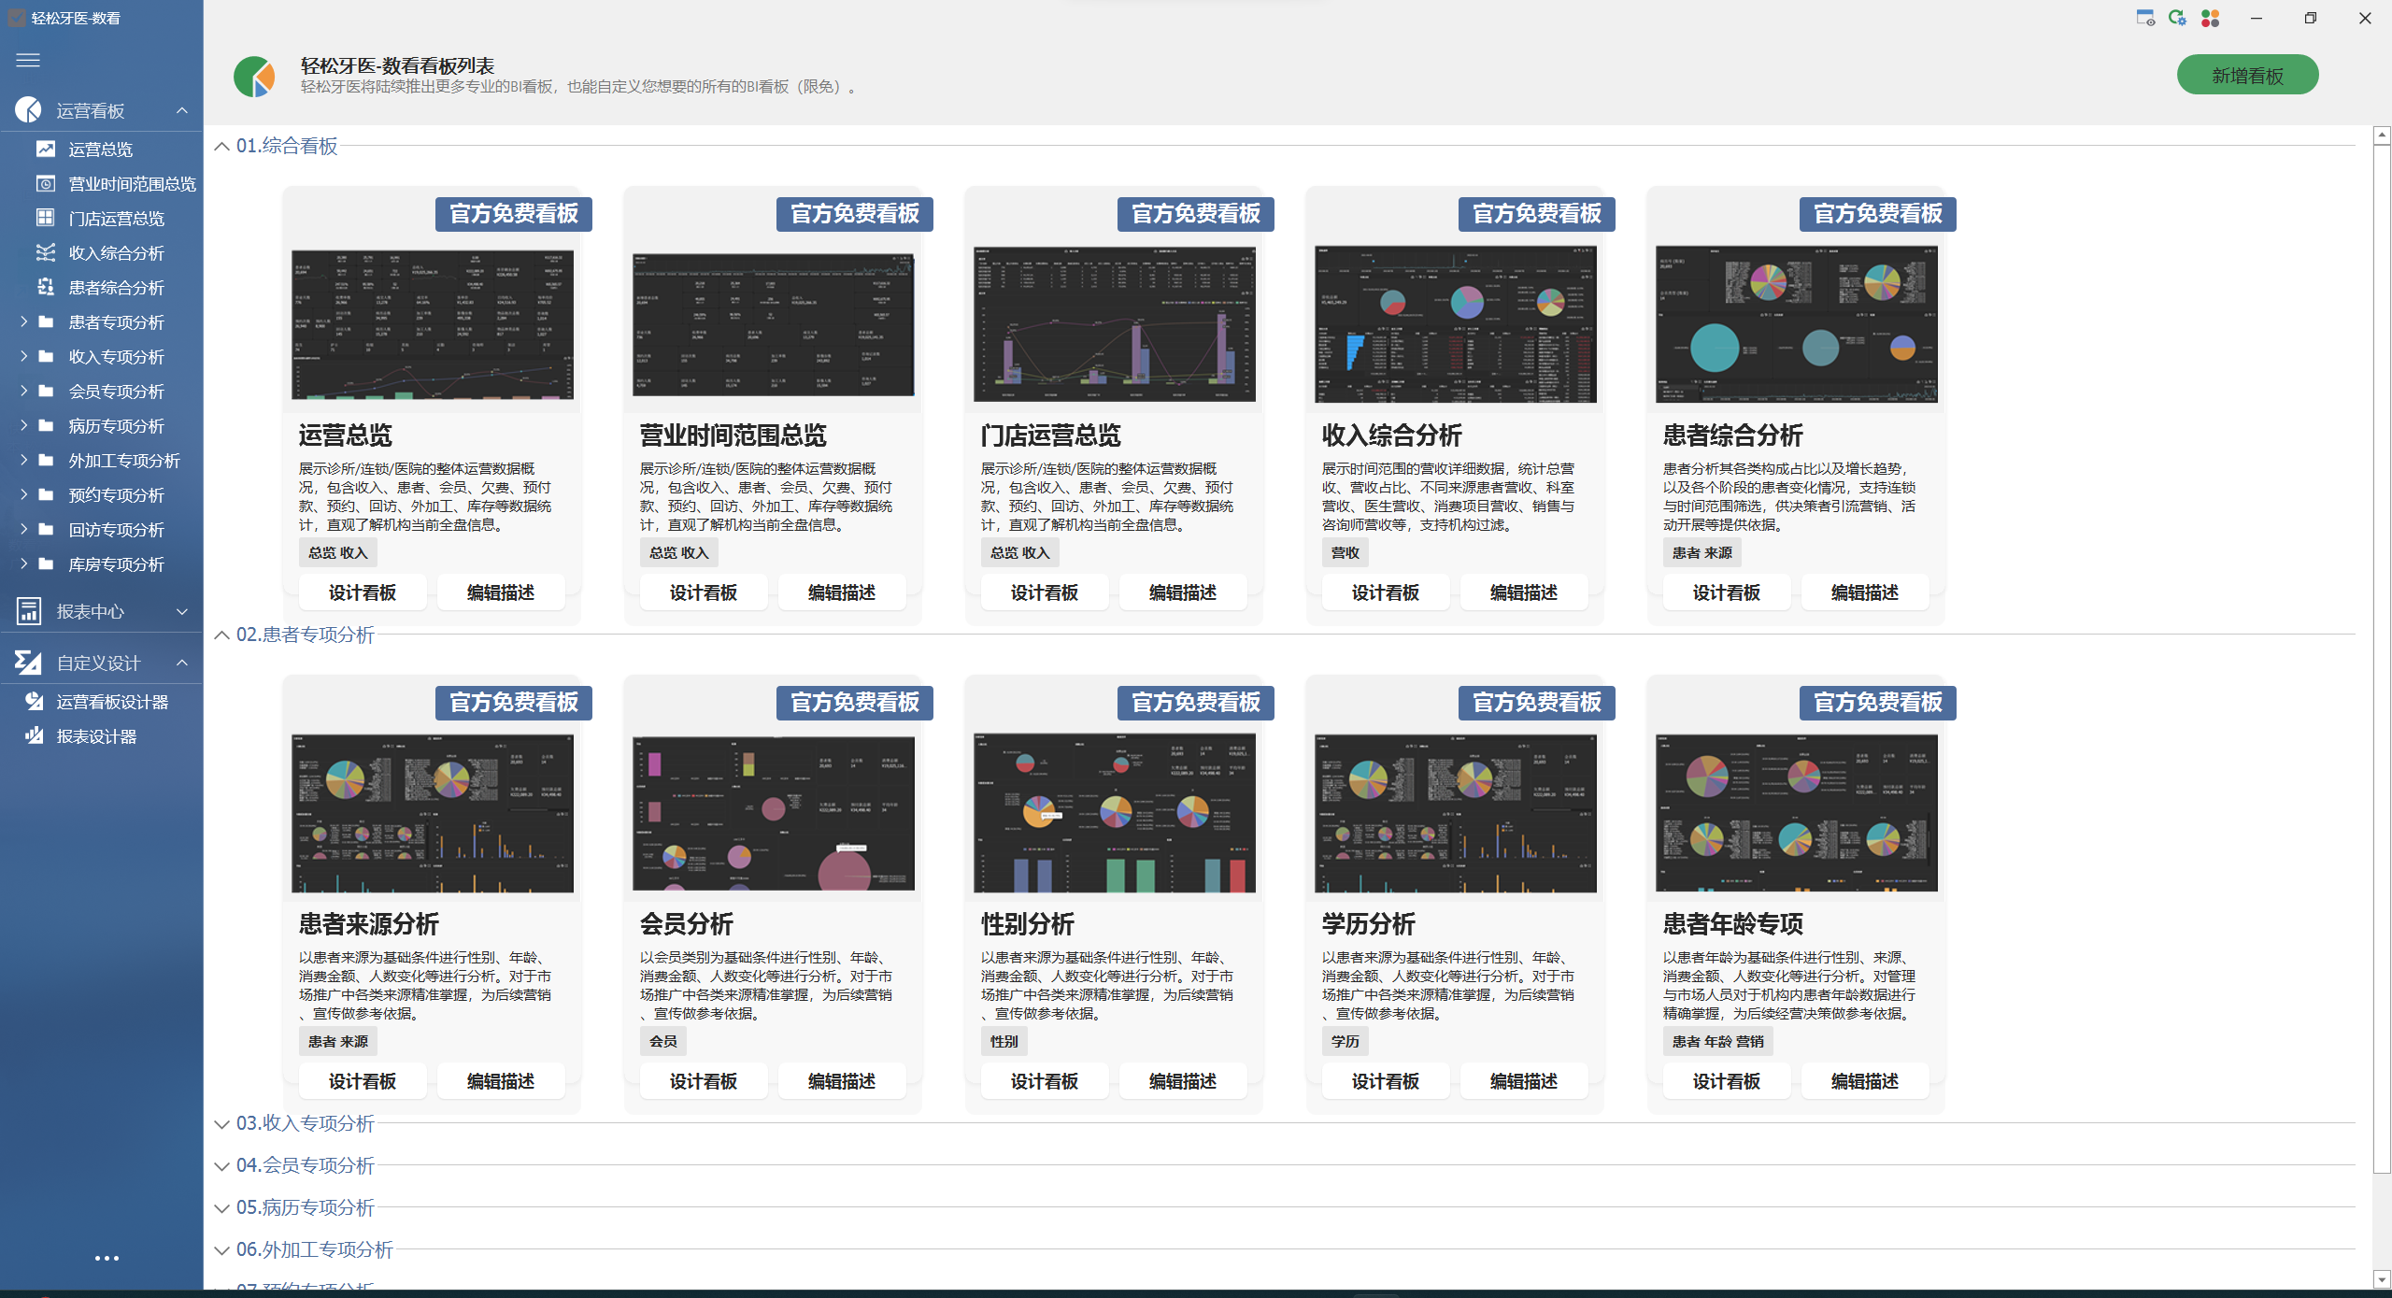This screenshot has width=2392, height=1298.
Task: Click the folder icon beside 外加工专项分析
Action: tap(46, 460)
